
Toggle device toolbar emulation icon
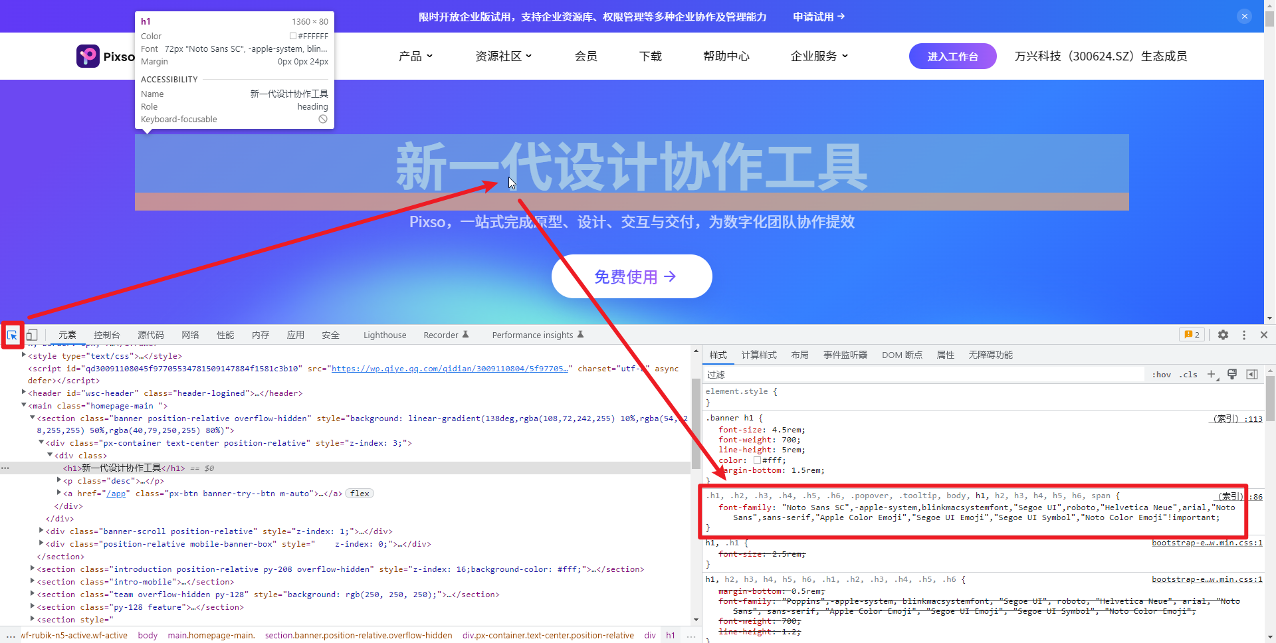pos(32,335)
